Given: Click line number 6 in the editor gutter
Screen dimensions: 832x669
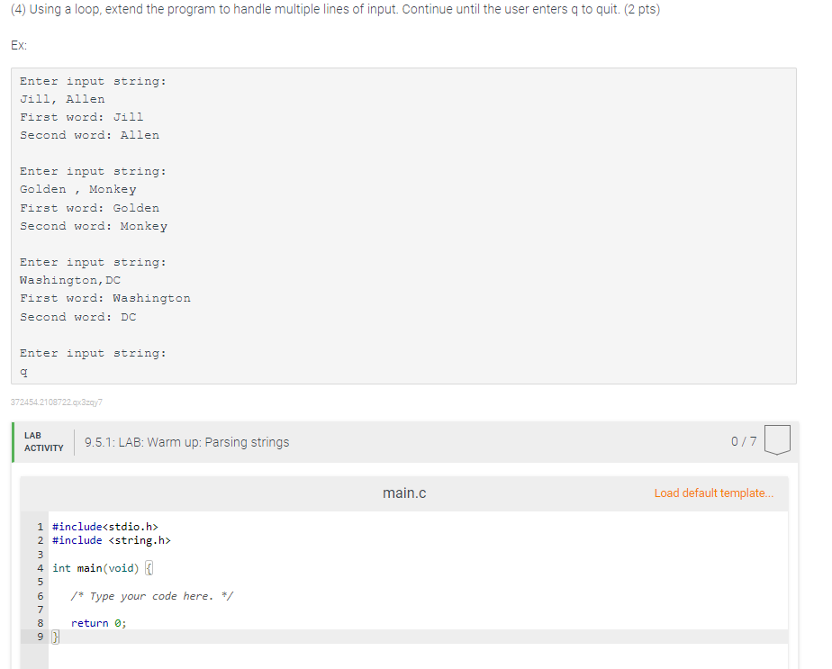Looking at the screenshot, I should tap(40, 595).
